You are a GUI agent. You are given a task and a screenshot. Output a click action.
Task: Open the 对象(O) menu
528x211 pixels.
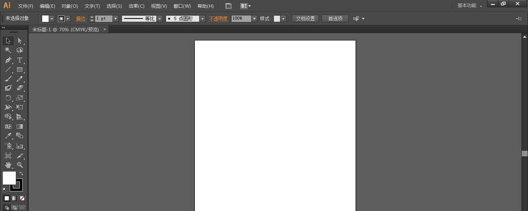(x=70, y=6)
